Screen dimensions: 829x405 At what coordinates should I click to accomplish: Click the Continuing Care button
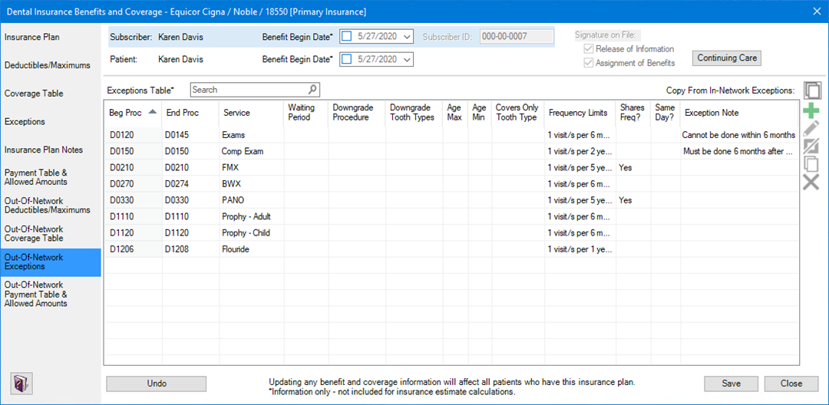726,58
